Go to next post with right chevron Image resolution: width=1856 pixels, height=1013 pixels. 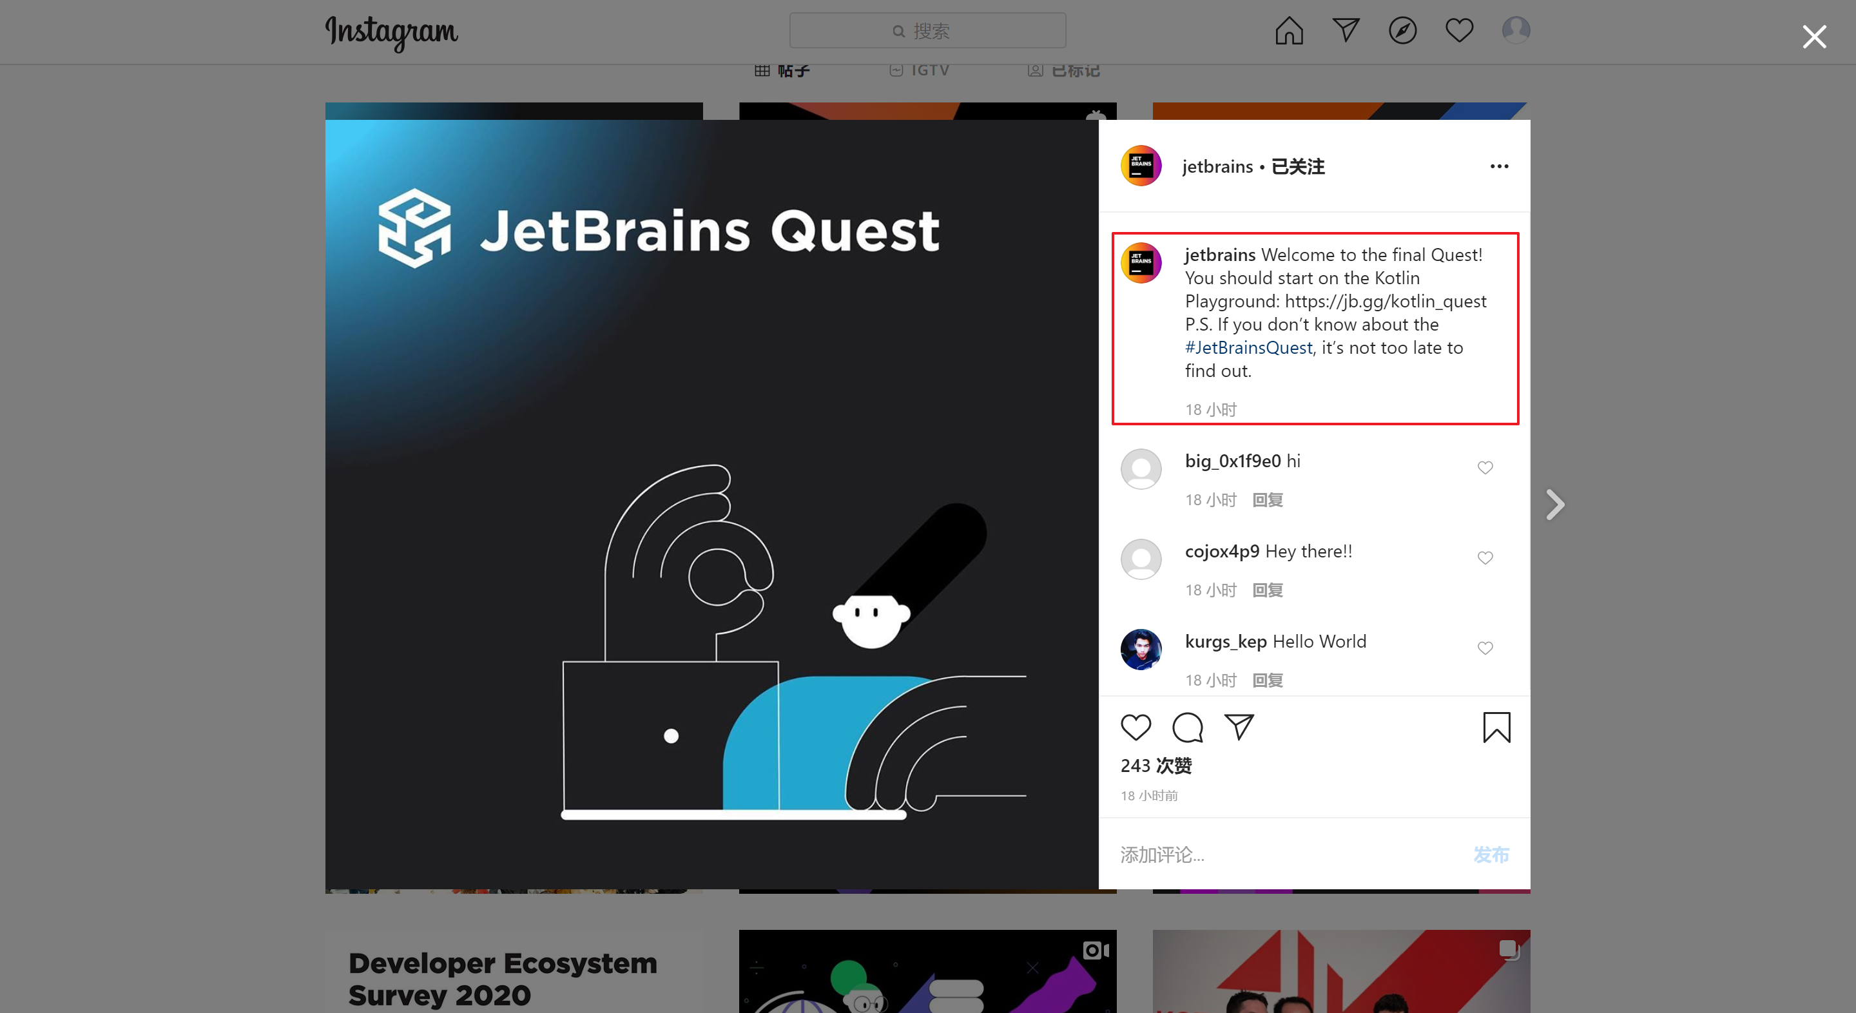tap(1556, 505)
